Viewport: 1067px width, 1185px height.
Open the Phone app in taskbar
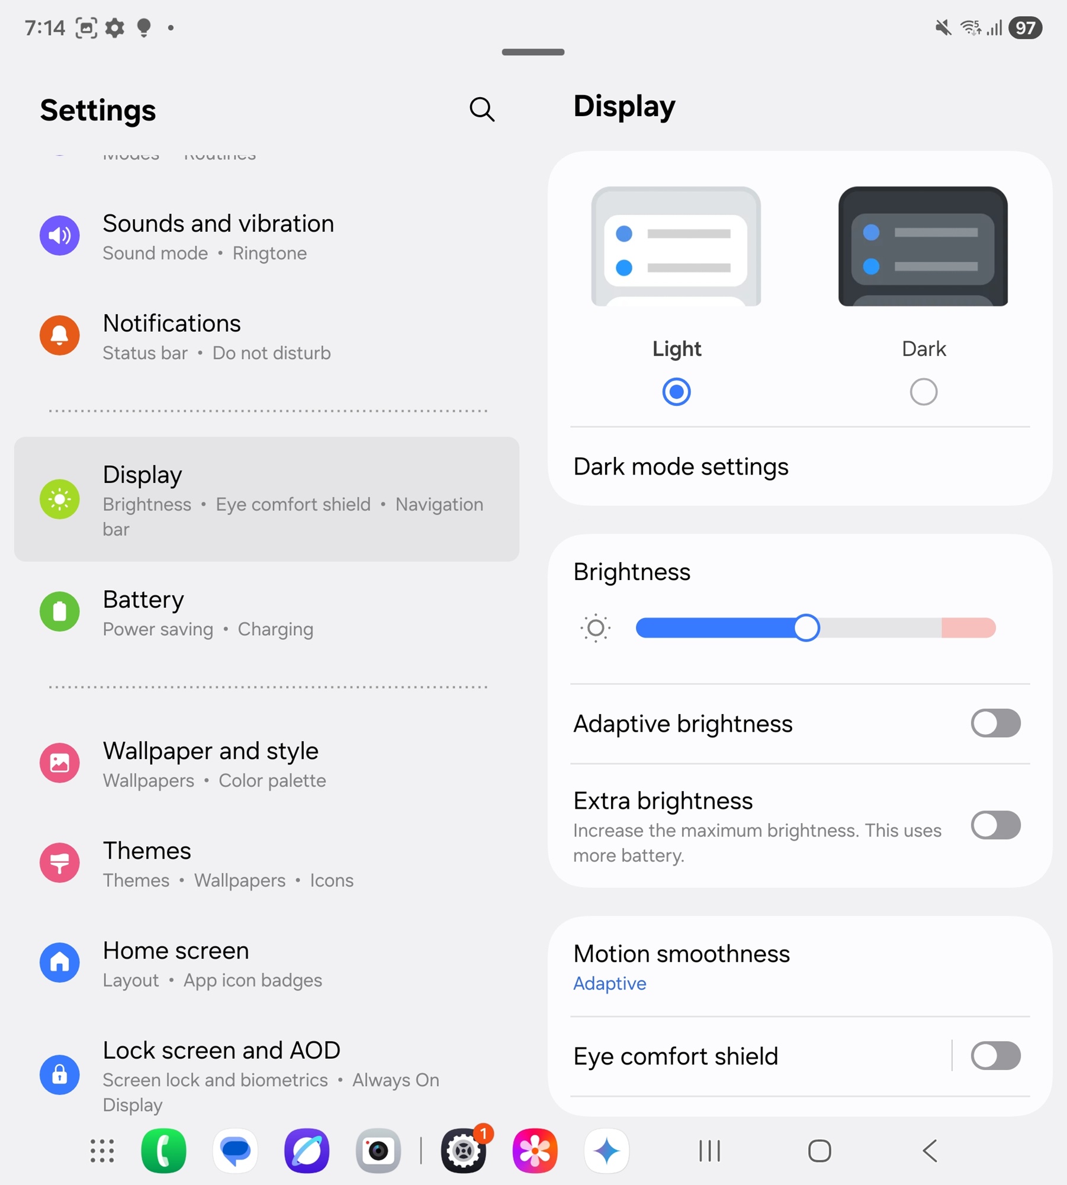coord(163,1151)
